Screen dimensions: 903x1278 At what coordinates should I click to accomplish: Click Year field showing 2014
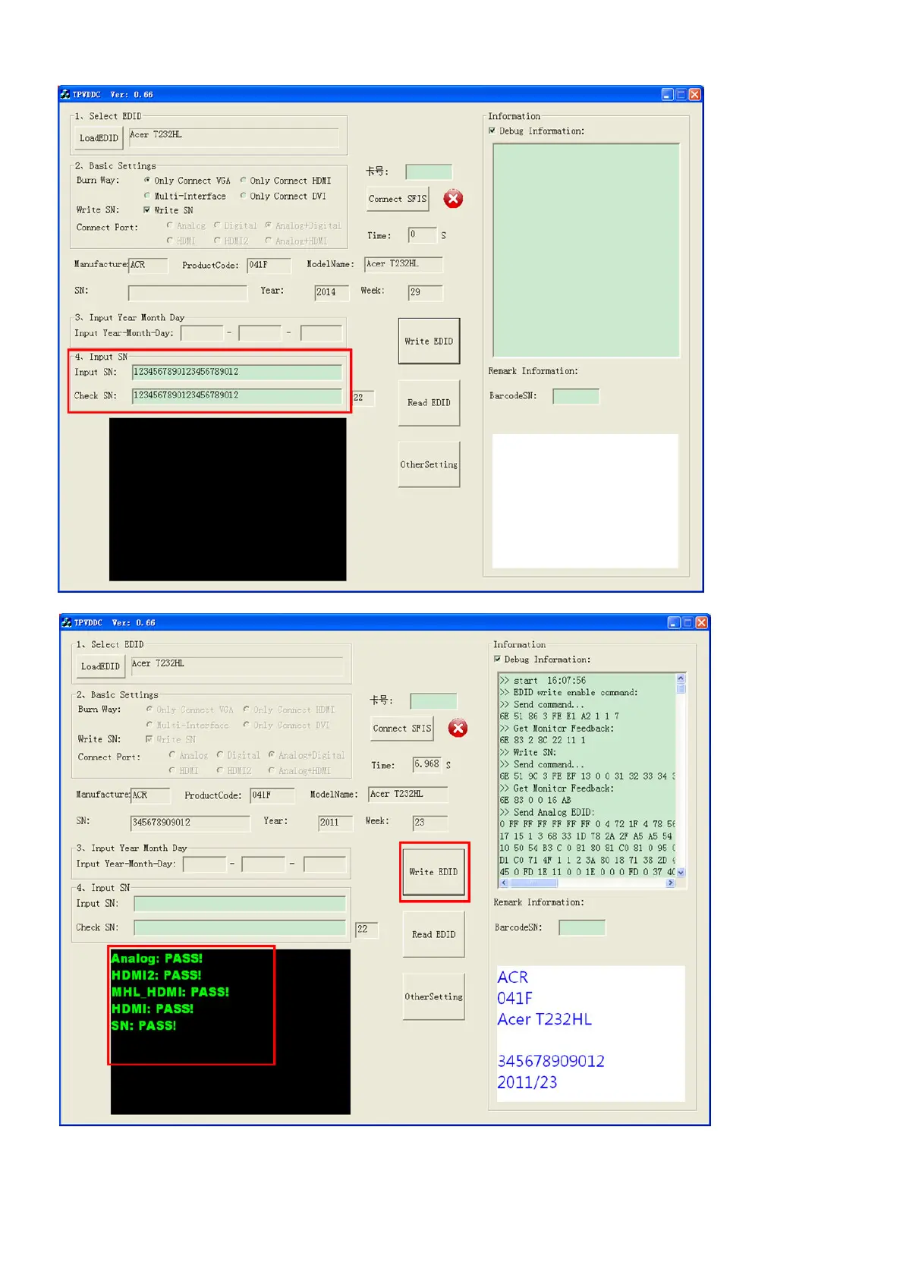click(332, 293)
